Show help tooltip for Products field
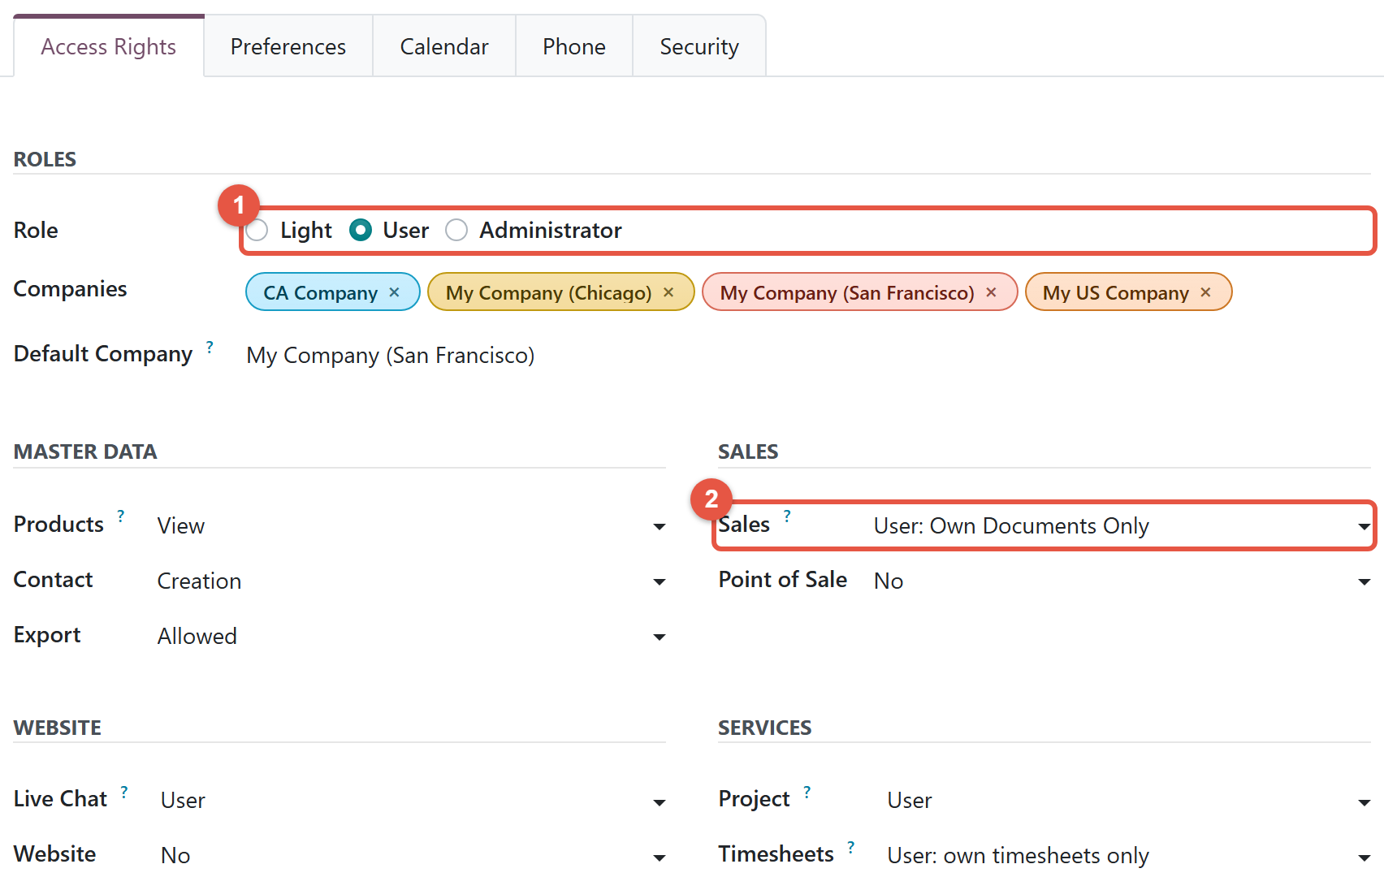Viewport: 1384px width, 890px height. pyautogui.click(x=121, y=516)
